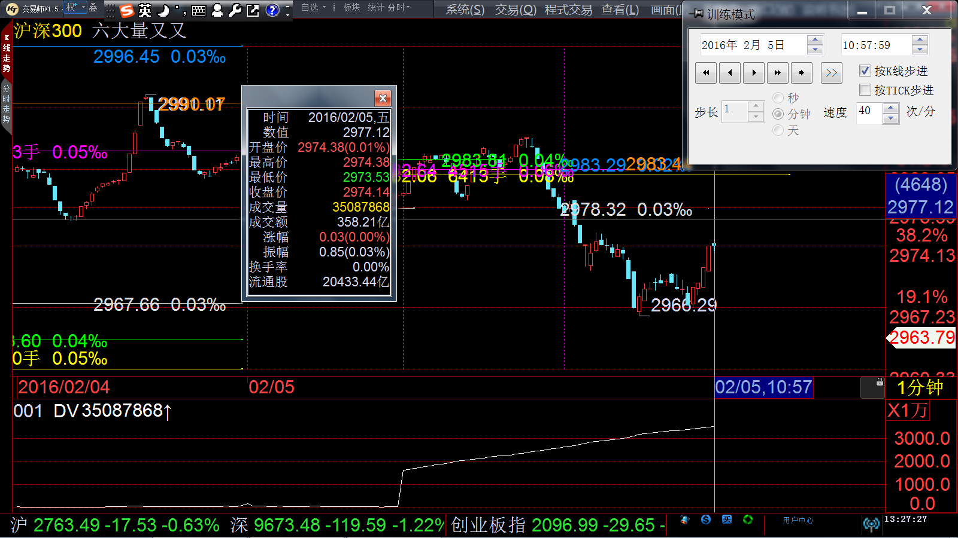Click the alarm bell icon in status bar
Image resolution: width=958 pixels, height=538 pixels.
point(684,519)
